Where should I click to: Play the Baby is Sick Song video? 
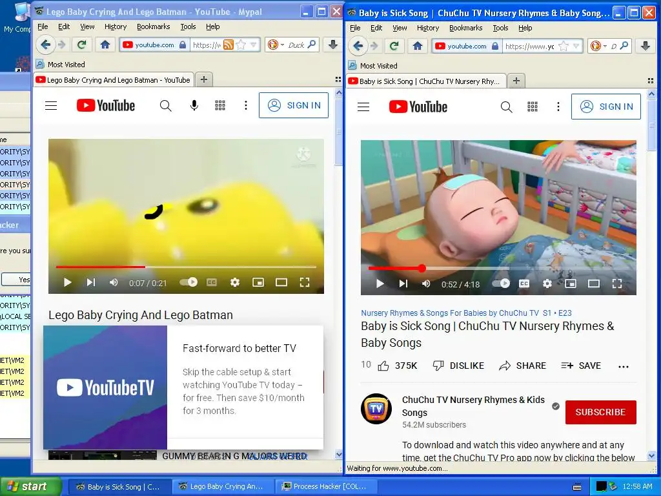click(380, 284)
